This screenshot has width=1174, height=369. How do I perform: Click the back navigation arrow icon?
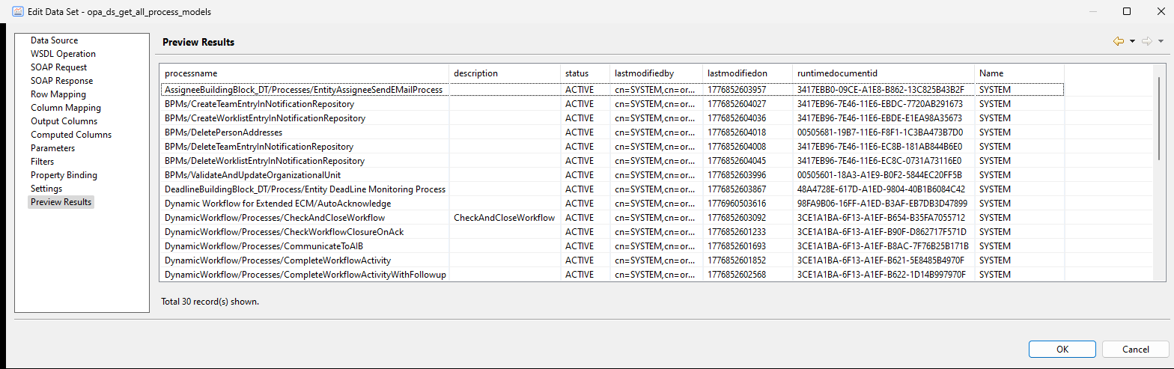1119,41
